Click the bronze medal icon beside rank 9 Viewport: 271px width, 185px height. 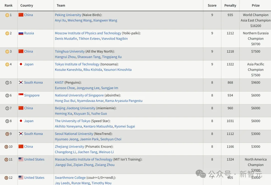point(7,134)
